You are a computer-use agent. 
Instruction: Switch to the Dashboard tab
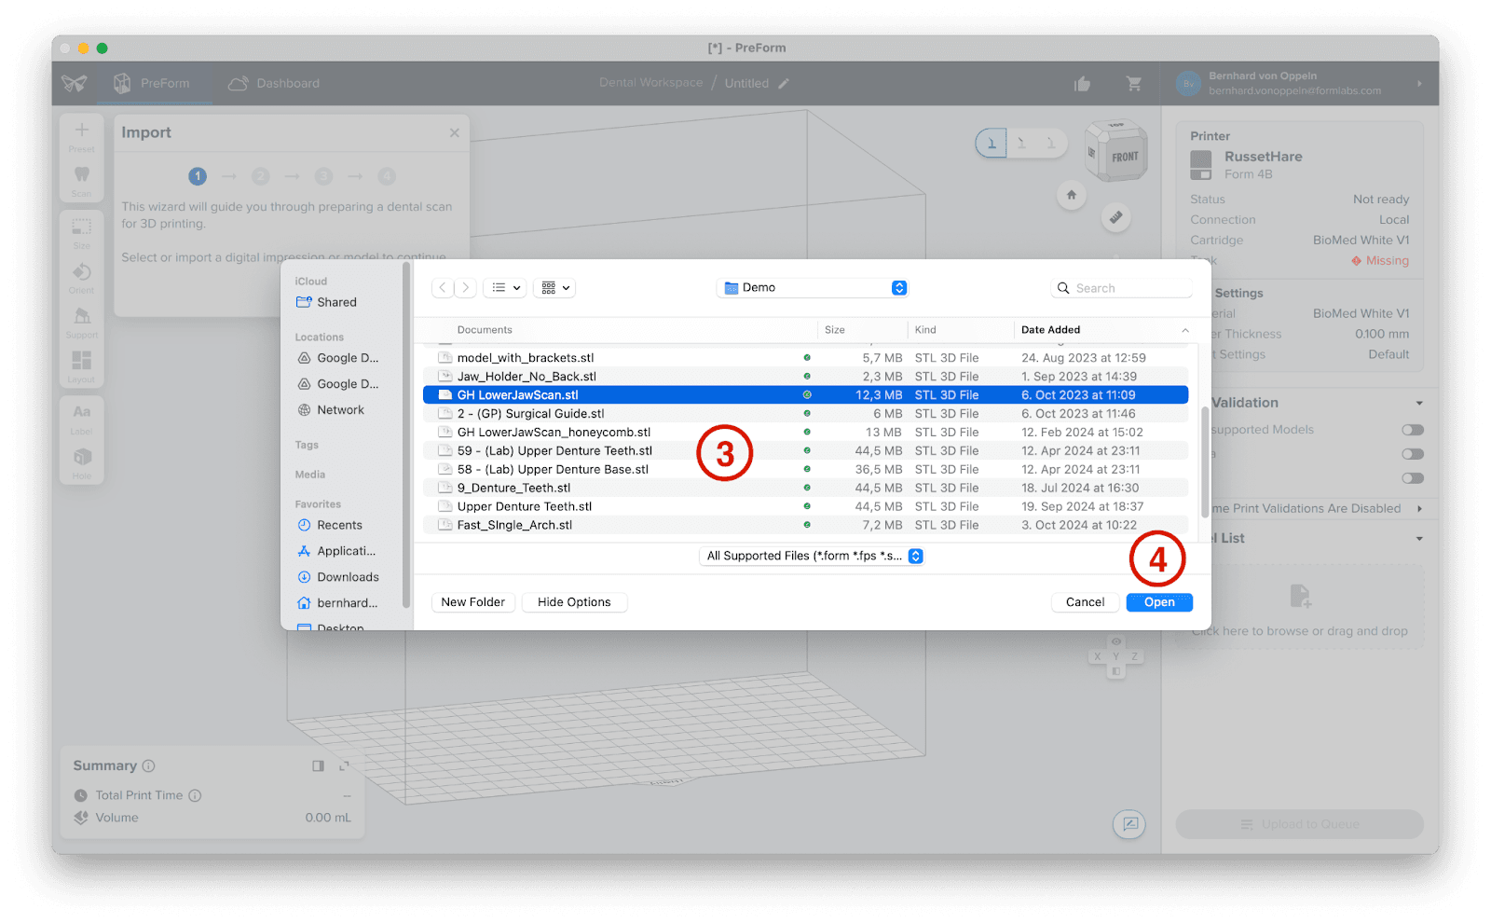tap(274, 84)
